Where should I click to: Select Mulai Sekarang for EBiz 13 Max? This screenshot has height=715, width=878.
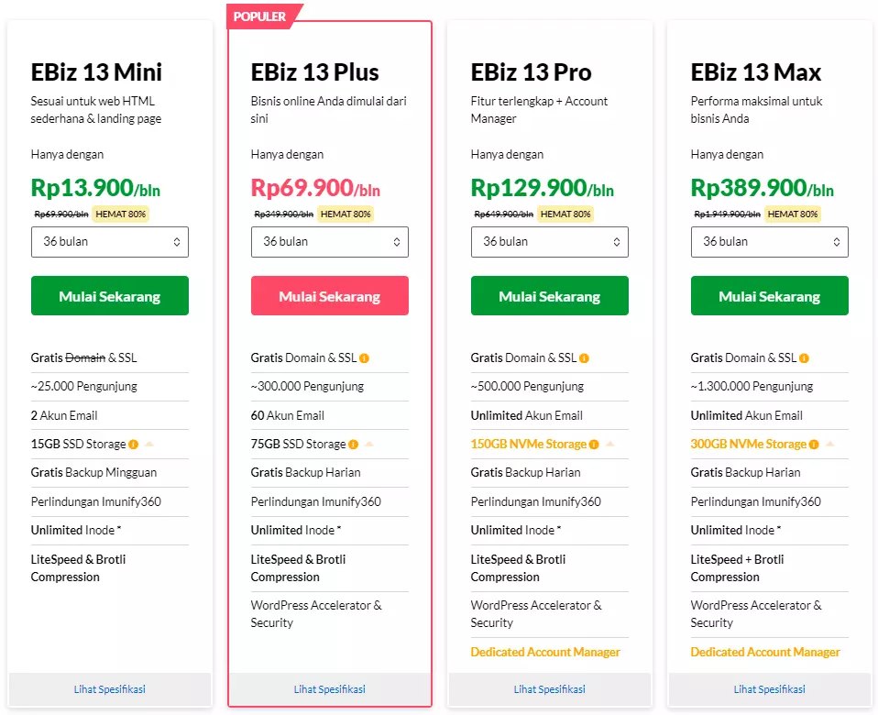769,295
